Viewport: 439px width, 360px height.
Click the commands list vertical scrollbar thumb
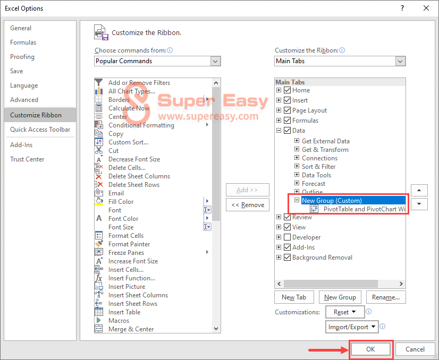[x=216, y=153]
